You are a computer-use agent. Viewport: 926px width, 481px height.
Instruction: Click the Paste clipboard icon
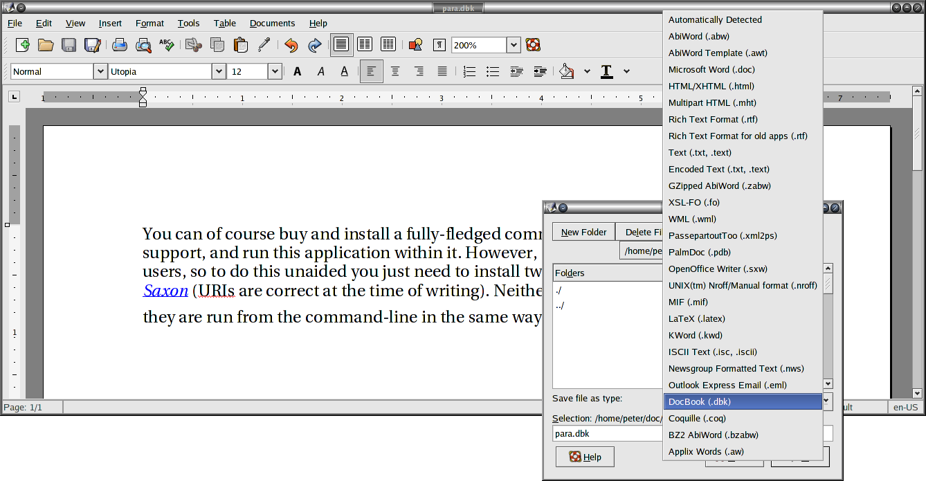click(240, 45)
